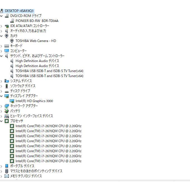Viewport: 190px width, 190px height.
Task: Expand the ディスク ドライブ category
Action: click(1, 91)
